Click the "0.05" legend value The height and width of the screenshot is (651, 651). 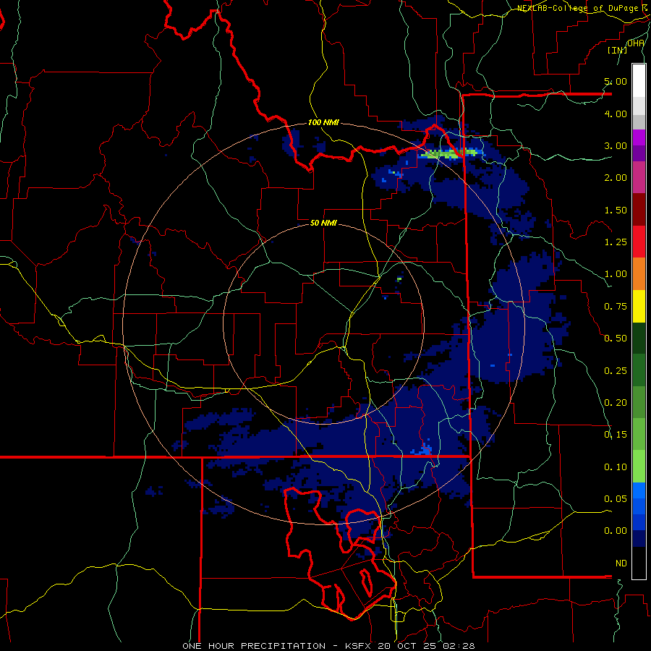[616, 499]
